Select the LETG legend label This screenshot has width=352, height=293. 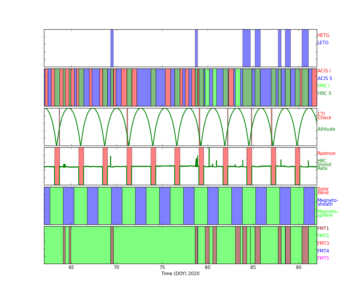tap(323, 43)
